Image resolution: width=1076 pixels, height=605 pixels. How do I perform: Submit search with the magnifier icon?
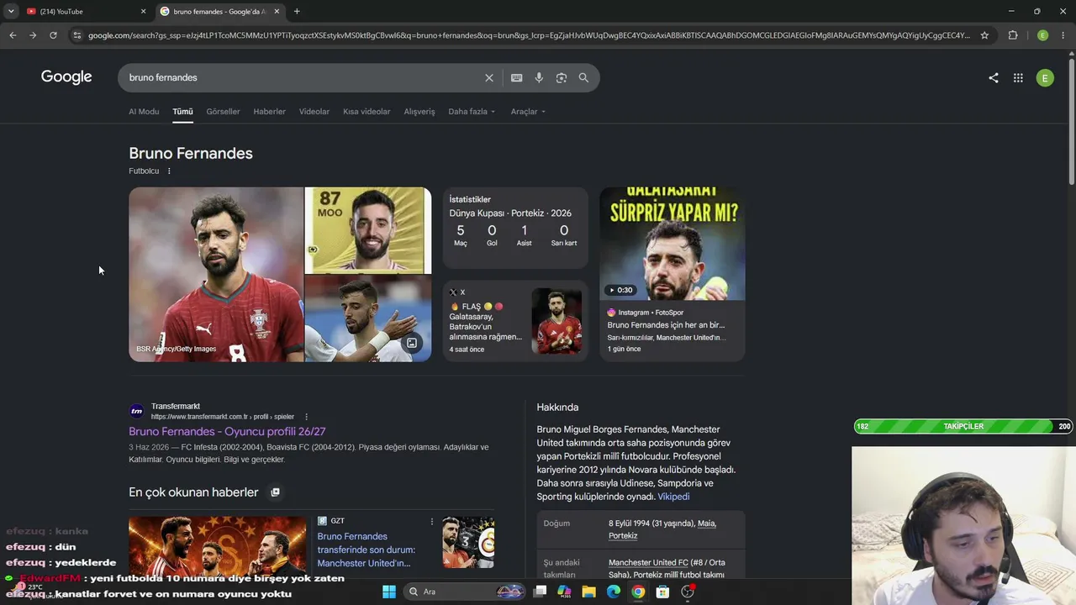583,77
